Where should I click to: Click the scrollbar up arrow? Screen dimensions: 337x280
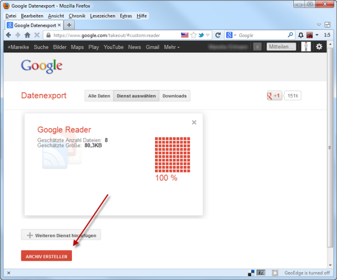click(330, 44)
